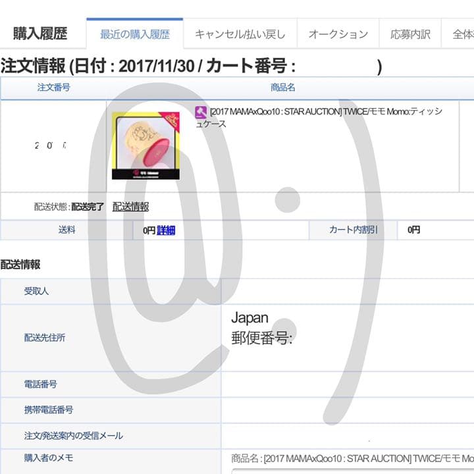Click the 注文/発送案内の受信メール label
Image resolution: width=474 pixels, height=474 pixels.
tap(74, 436)
